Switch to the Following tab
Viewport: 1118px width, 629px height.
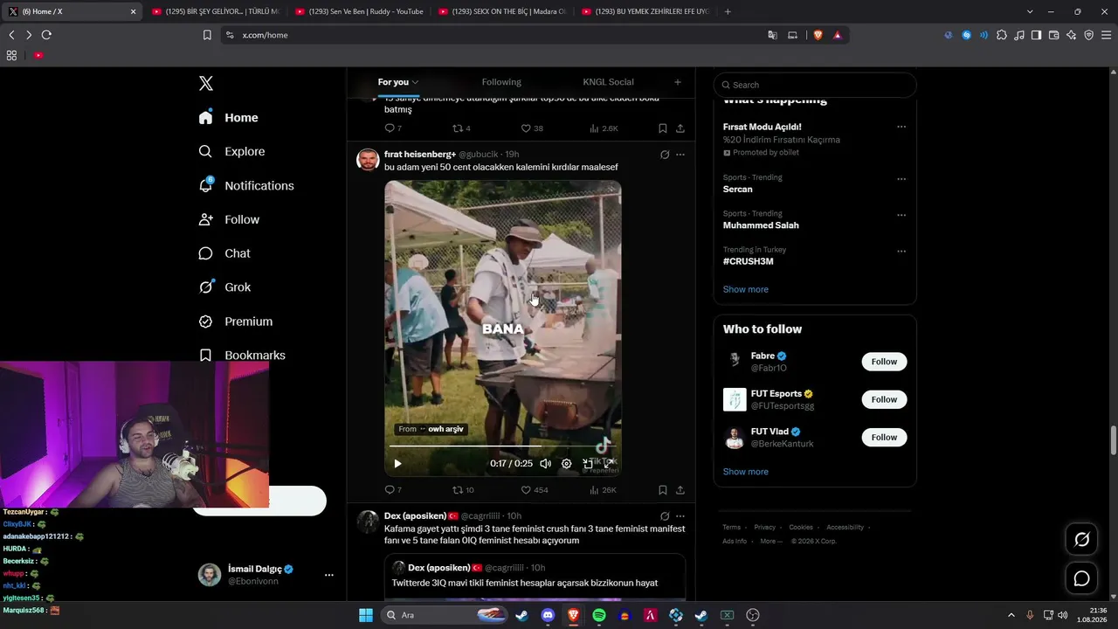(x=501, y=82)
